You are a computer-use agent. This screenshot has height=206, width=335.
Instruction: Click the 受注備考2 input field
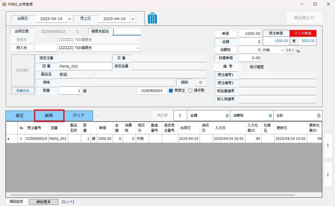click(x=277, y=83)
